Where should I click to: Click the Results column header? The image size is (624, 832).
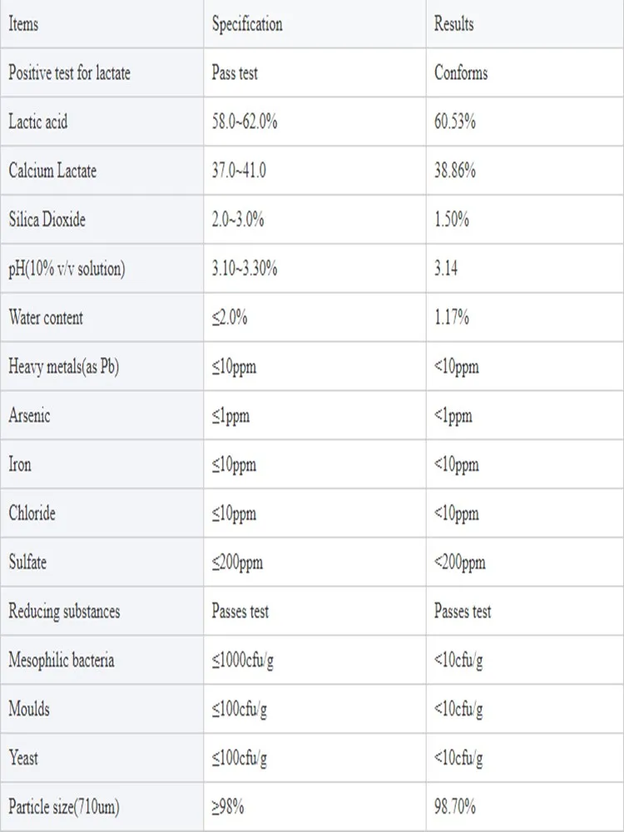pos(456,24)
